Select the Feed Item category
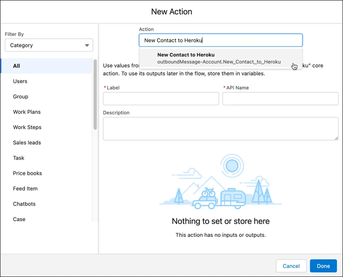 (47, 189)
